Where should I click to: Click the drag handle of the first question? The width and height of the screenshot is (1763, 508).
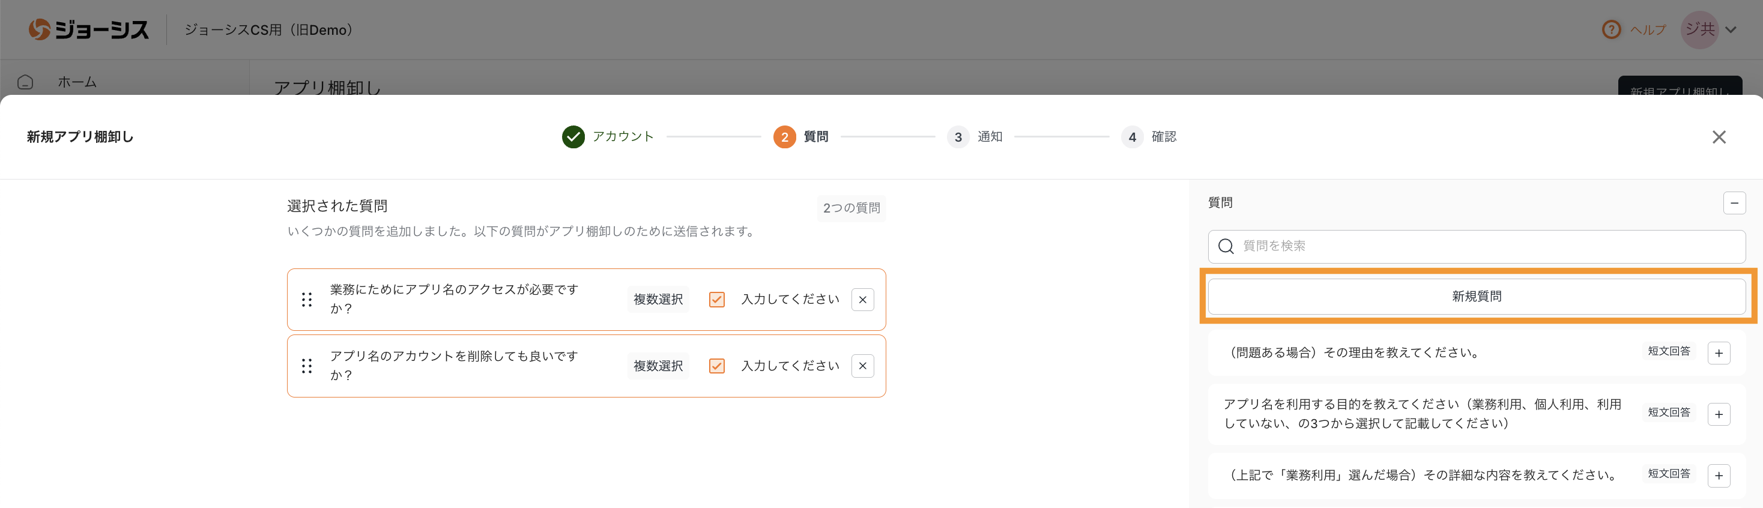click(x=307, y=299)
